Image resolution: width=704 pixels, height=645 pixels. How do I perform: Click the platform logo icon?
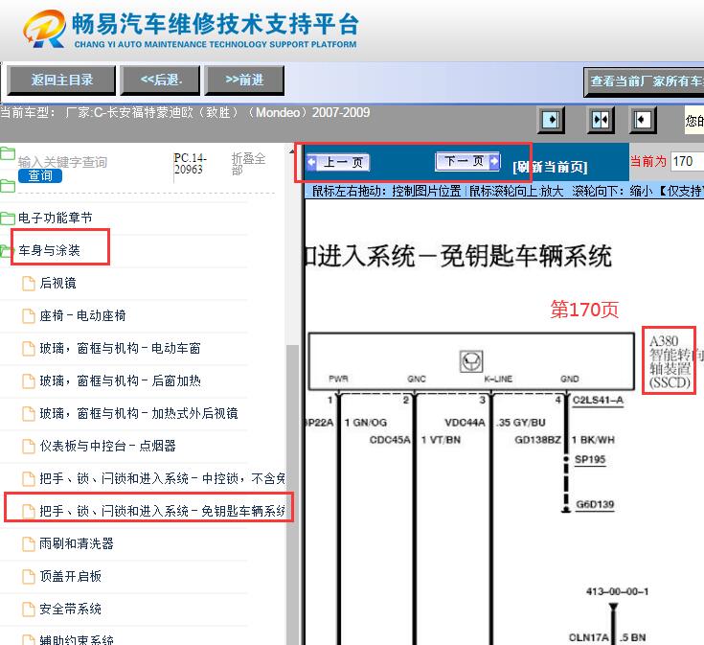pyautogui.click(x=44, y=29)
